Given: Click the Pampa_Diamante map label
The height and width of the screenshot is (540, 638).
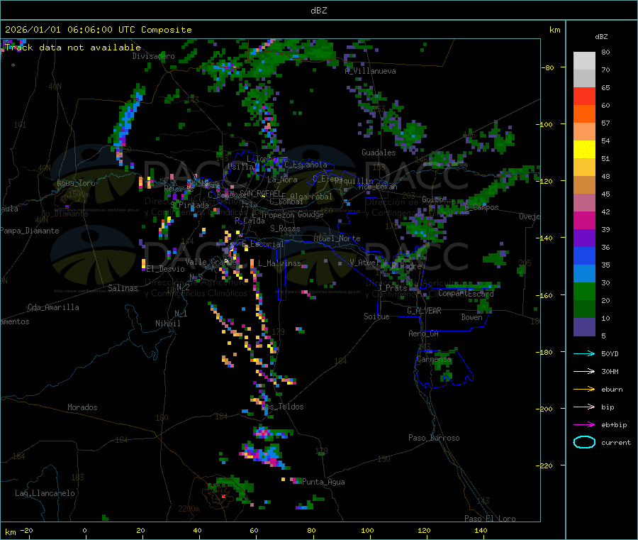Looking at the screenshot, I should pos(30,231).
